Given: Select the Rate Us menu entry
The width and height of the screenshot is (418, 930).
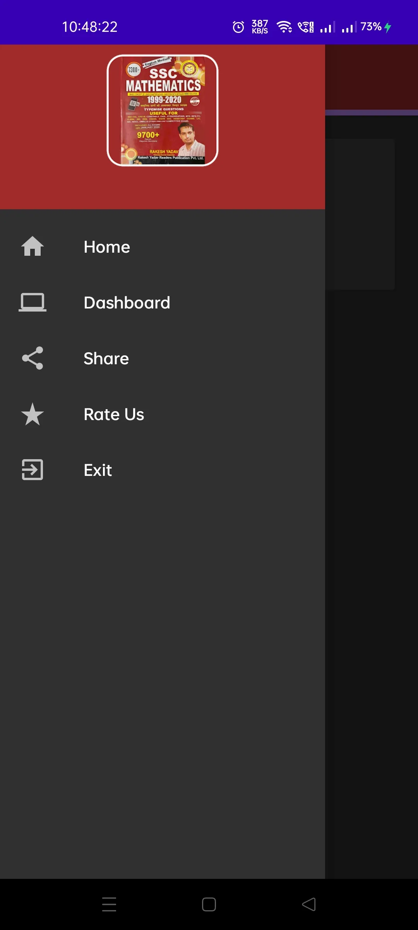Looking at the screenshot, I should [x=163, y=414].
